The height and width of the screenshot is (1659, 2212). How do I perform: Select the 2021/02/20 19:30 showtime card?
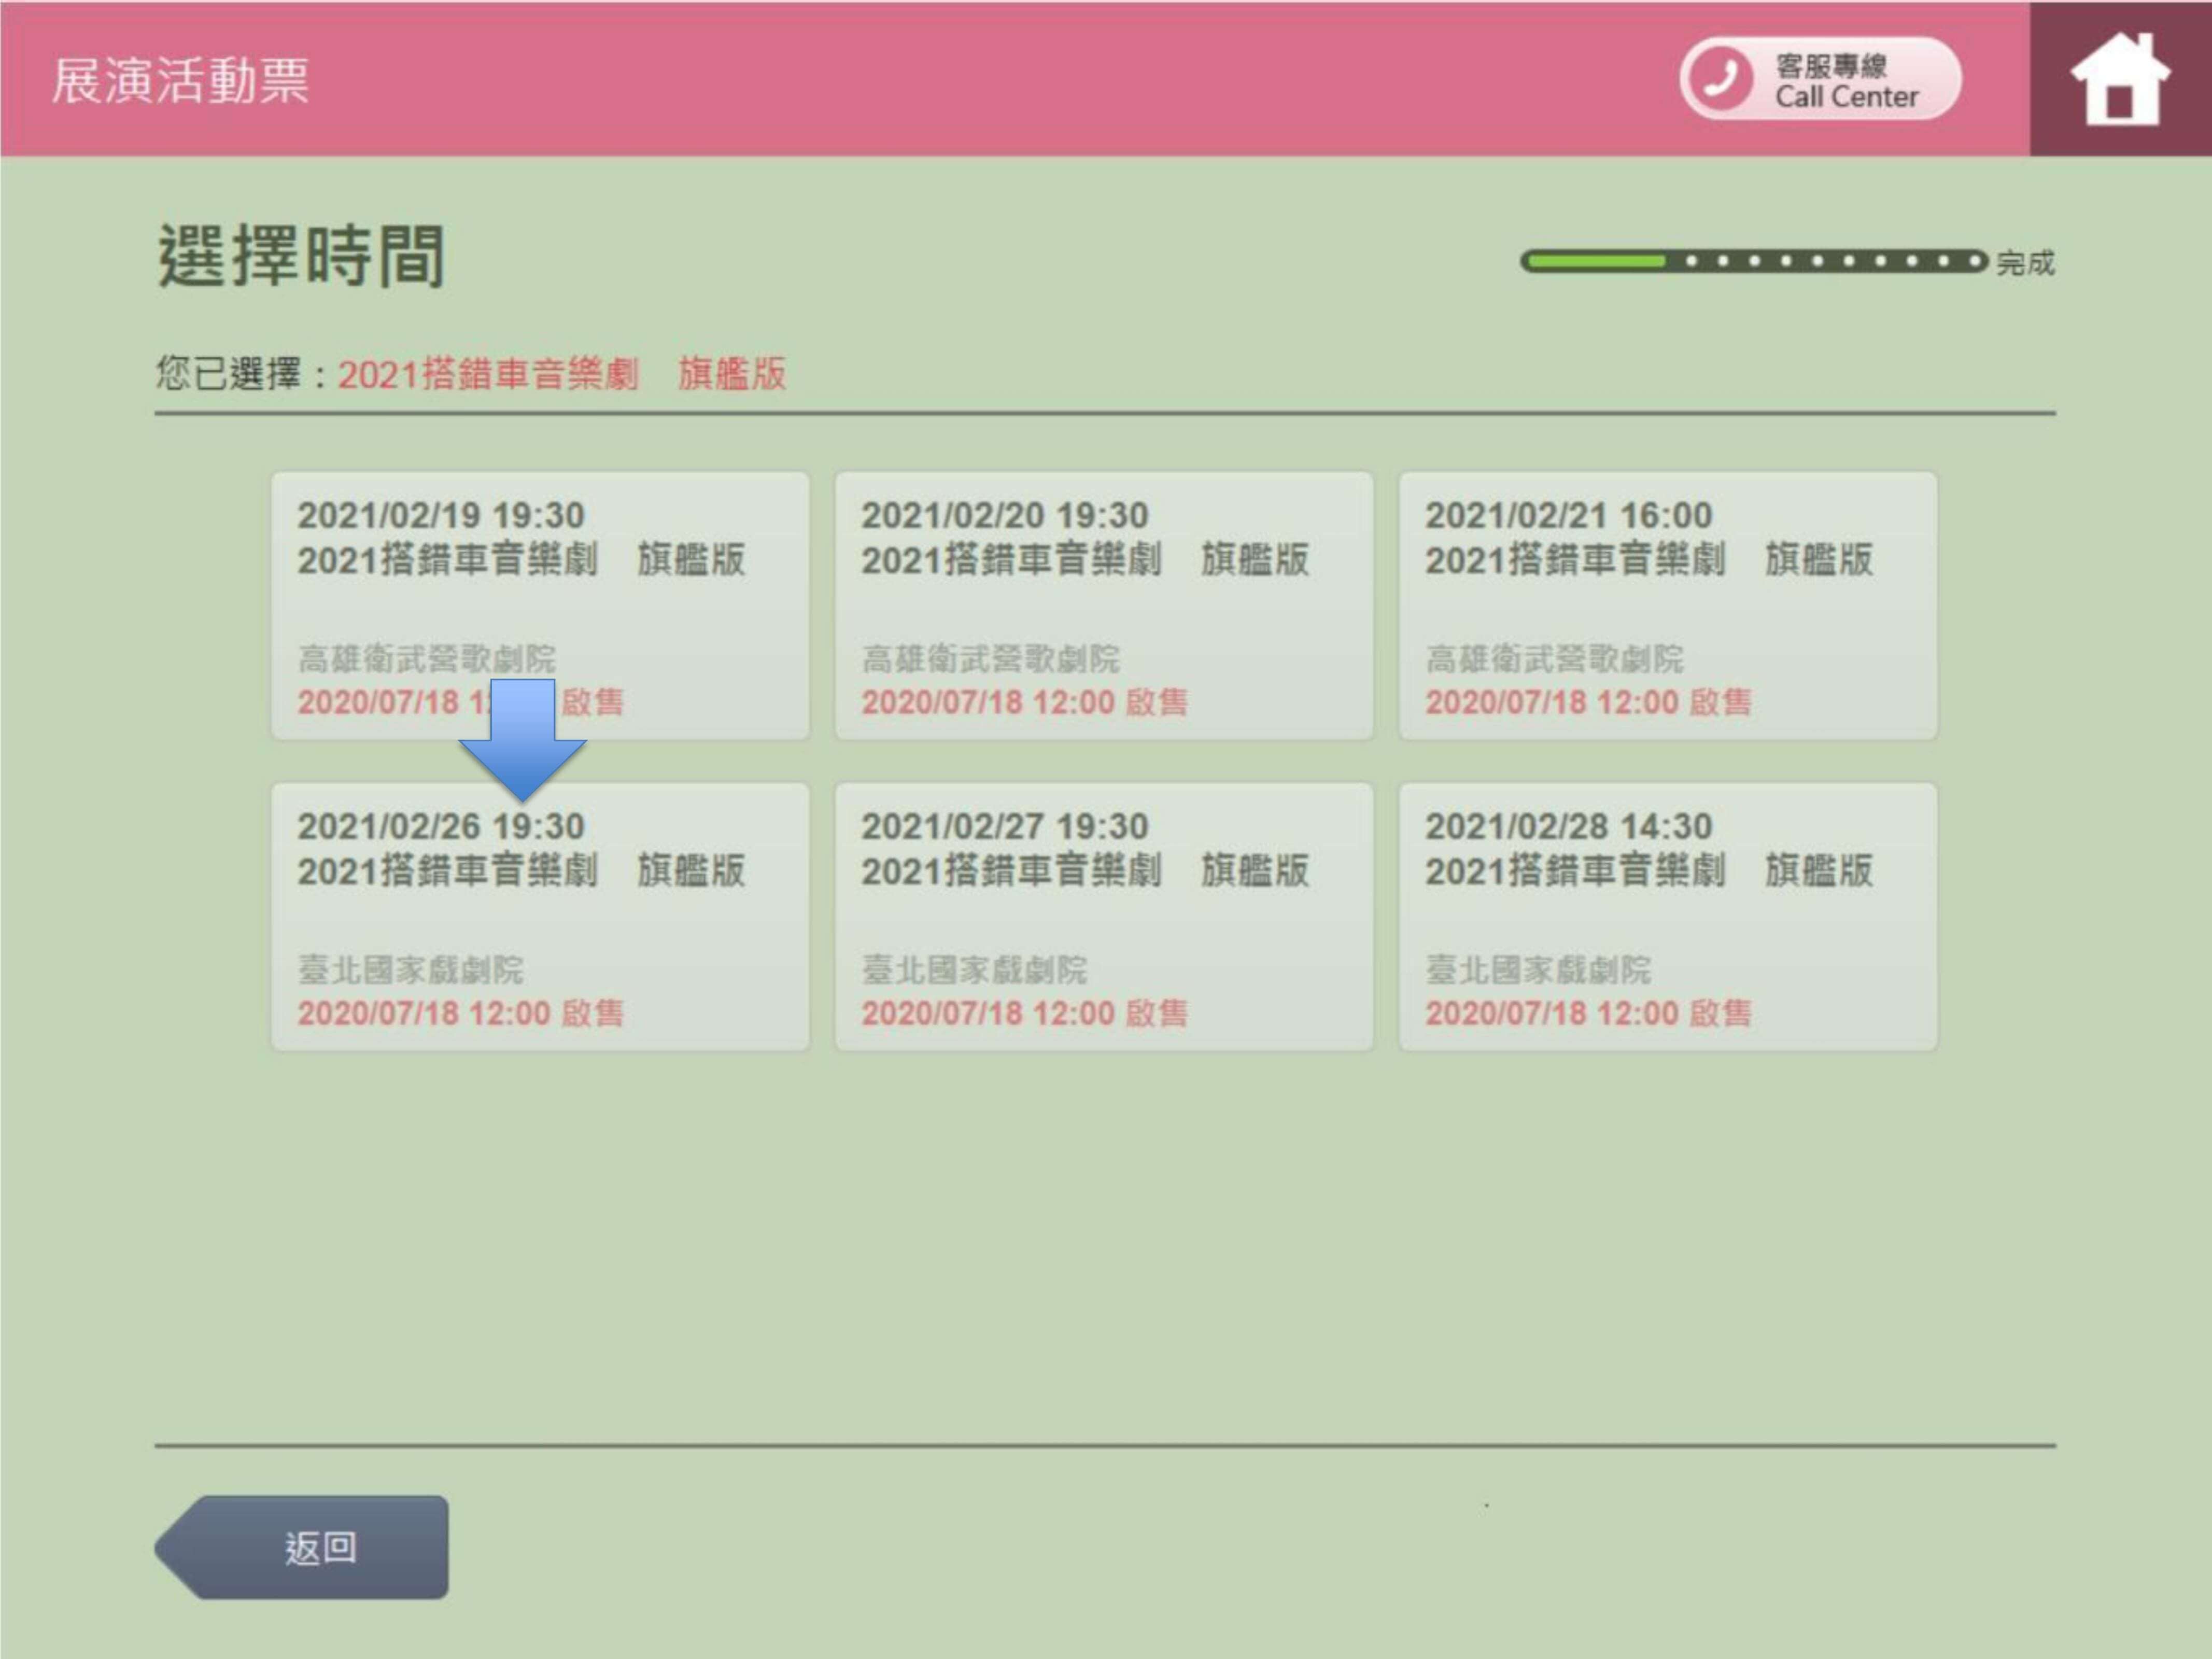(1104, 606)
